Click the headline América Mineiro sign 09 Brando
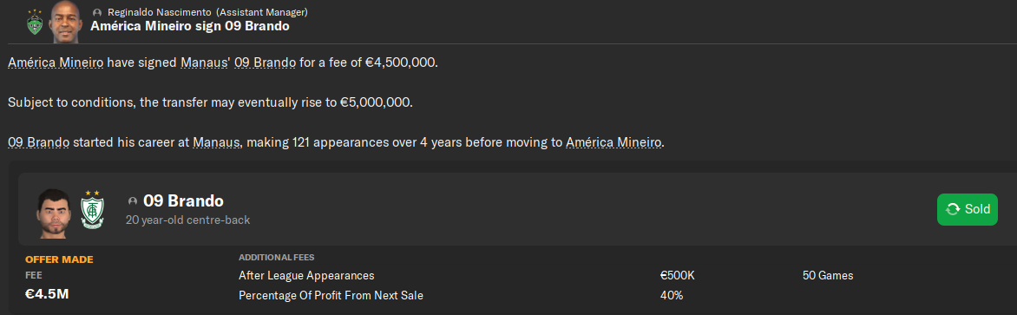This screenshot has height=315, width=1017. point(189,27)
